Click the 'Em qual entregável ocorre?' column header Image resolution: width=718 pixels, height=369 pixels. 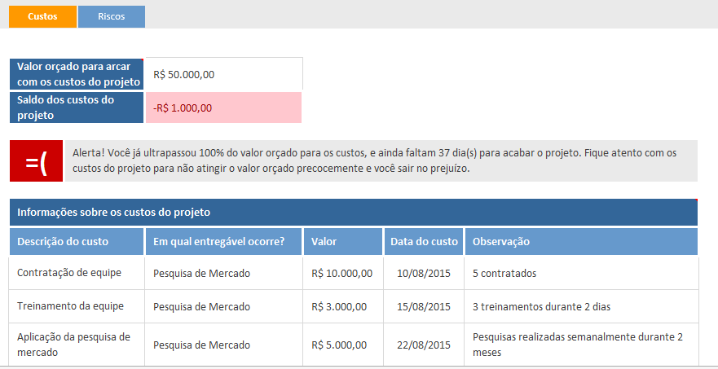coord(223,242)
